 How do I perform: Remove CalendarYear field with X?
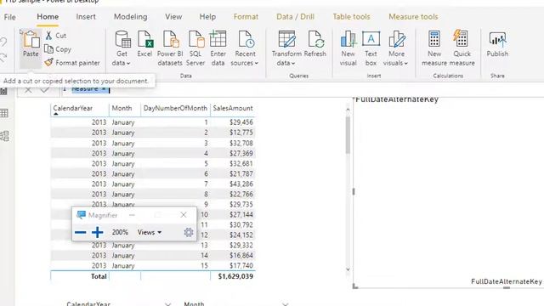tap(168, 304)
